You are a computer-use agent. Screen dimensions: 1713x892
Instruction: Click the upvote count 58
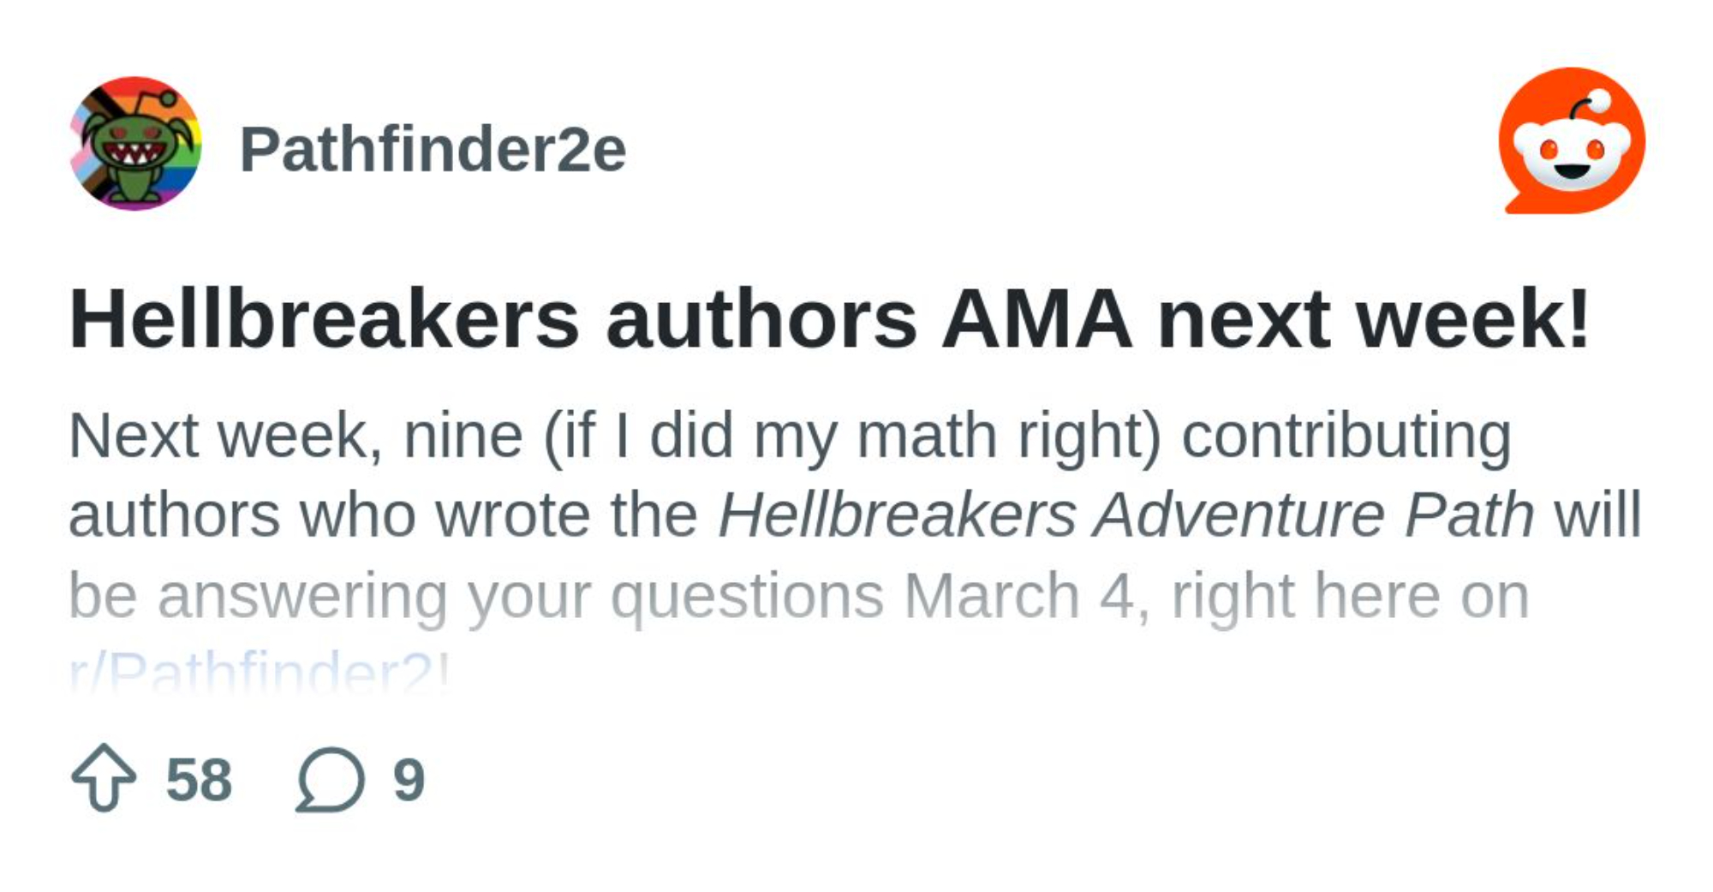coord(199,780)
